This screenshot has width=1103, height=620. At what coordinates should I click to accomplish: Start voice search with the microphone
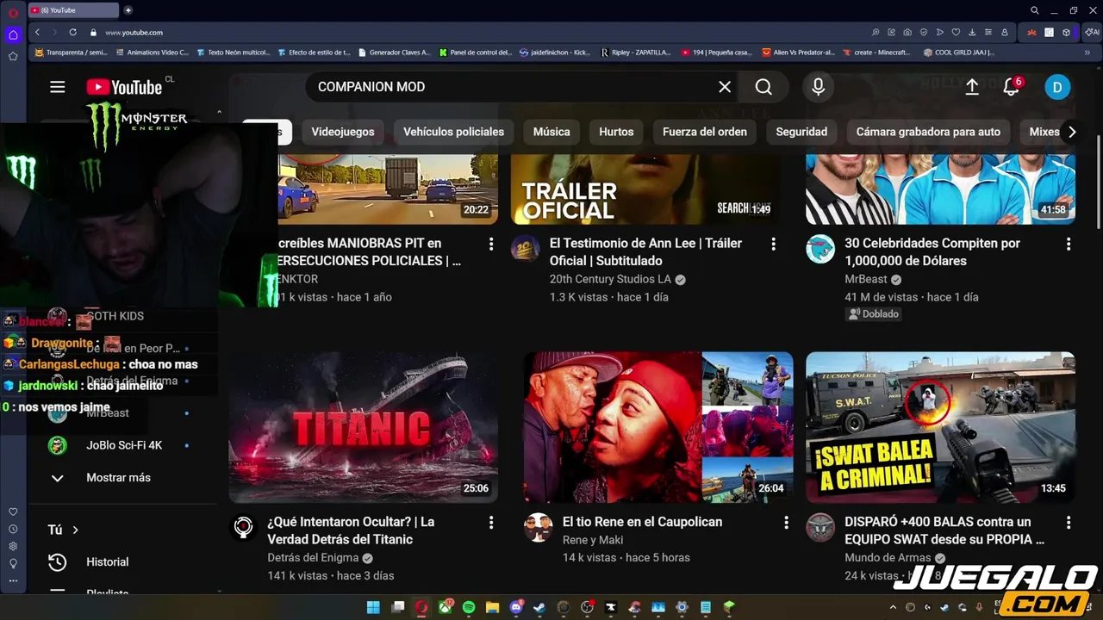pyautogui.click(x=818, y=87)
